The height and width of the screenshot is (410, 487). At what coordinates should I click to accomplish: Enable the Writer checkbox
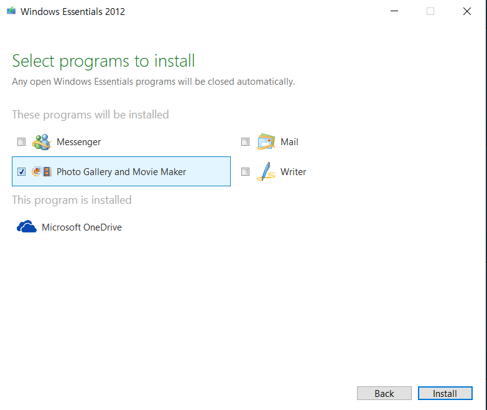[x=245, y=172]
